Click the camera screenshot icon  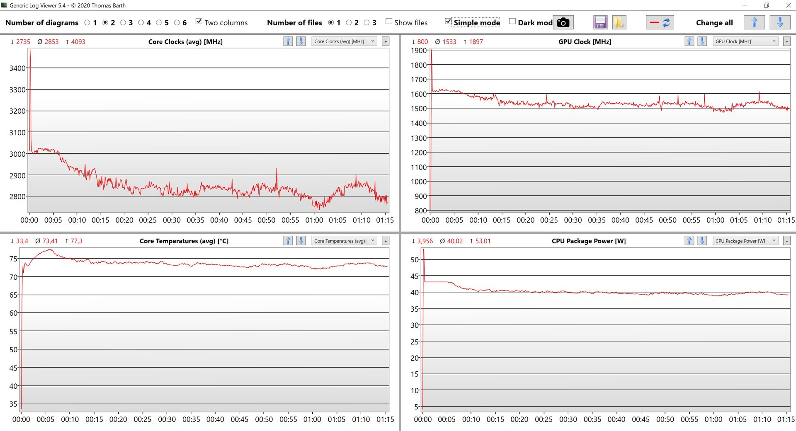click(563, 22)
